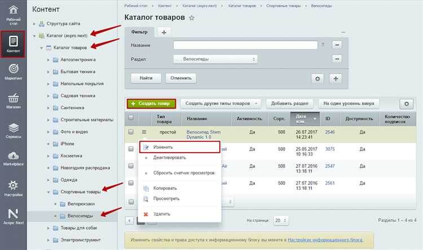Open the Marketplace cloud icon
423x250 pixels.
pyautogui.click(x=13, y=156)
